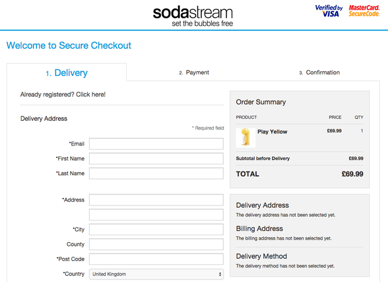
Task: Select the Post Code field
Action: pyautogui.click(x=156, y=259)
